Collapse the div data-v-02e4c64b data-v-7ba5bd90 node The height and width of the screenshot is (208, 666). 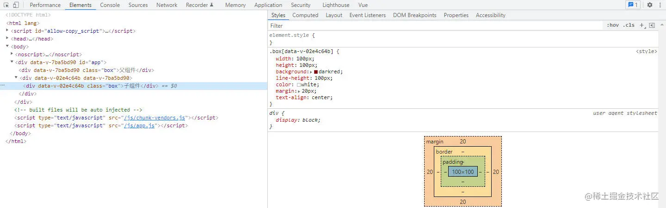(16, 78)
